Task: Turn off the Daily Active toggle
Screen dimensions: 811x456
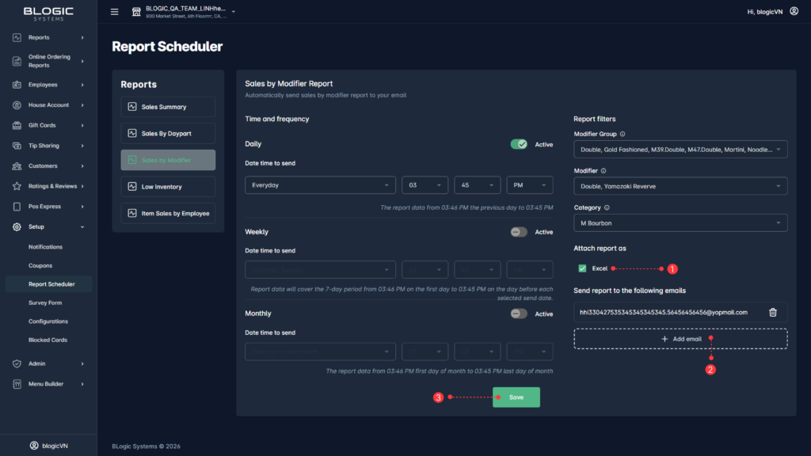Action: click(519, 144)
